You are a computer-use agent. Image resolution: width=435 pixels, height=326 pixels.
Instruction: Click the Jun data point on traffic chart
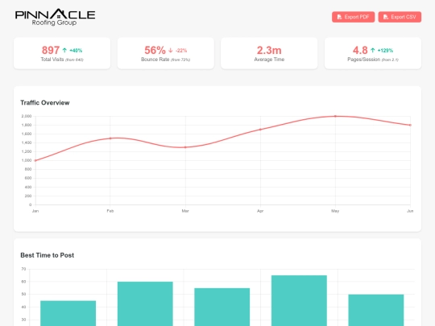410,125
